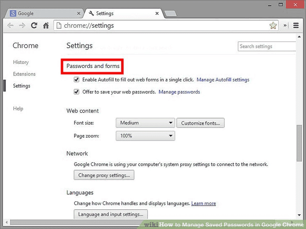The height and width of the screenshot is (229, 306).
Task: Click the Chrome title in sidebar
Action: click(25, 46)
